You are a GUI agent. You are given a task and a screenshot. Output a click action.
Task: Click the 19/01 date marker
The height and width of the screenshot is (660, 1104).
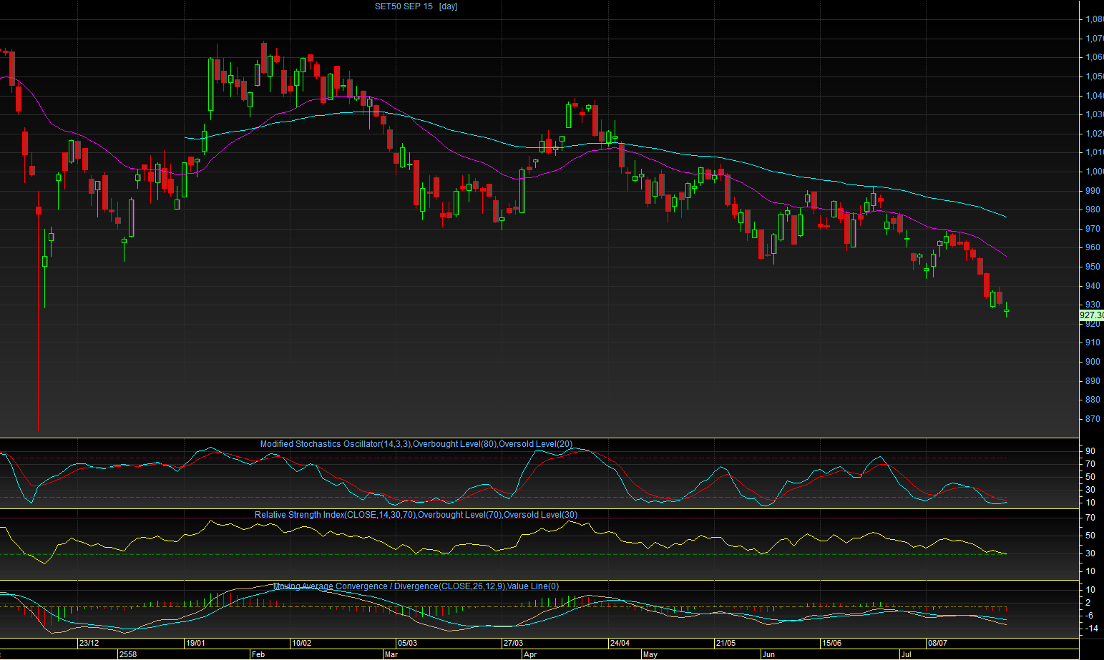click(196, 643)
